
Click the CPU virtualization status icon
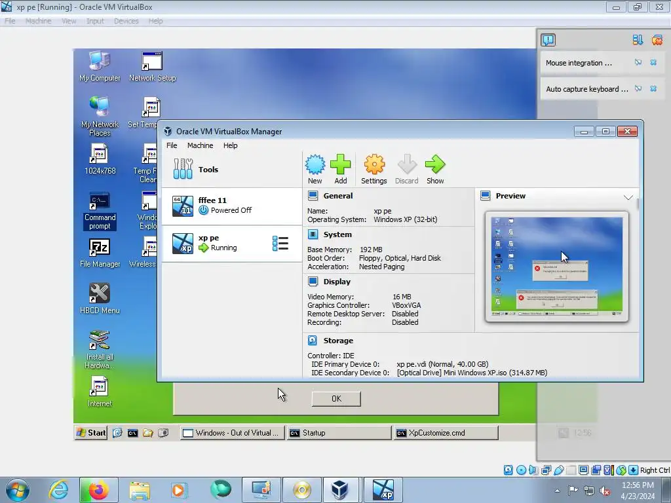click(608, 470)
